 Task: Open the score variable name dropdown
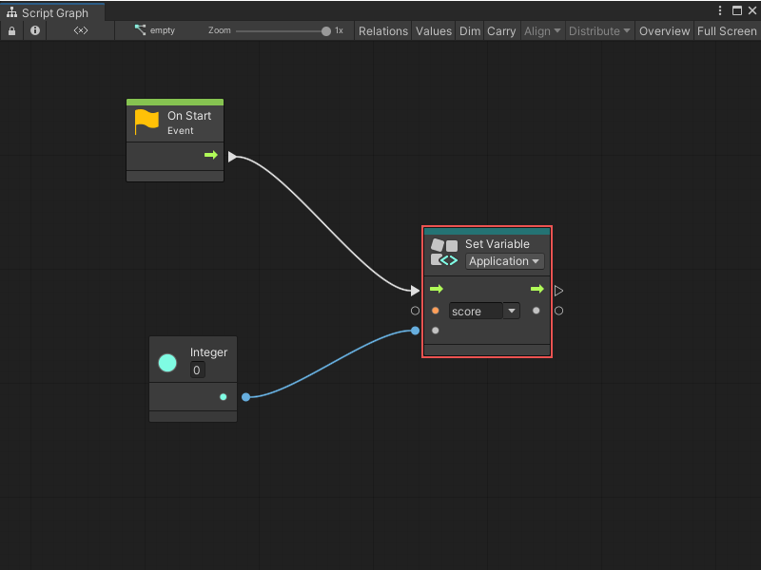click(511, 310)
